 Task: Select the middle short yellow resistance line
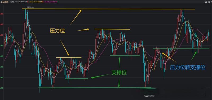pos(112,29)
